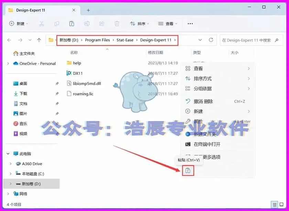Screen dimensions: 289x211
Task: Click Design-Expert 11 in address breadcrumb
Action: click(x=156, y=40)
